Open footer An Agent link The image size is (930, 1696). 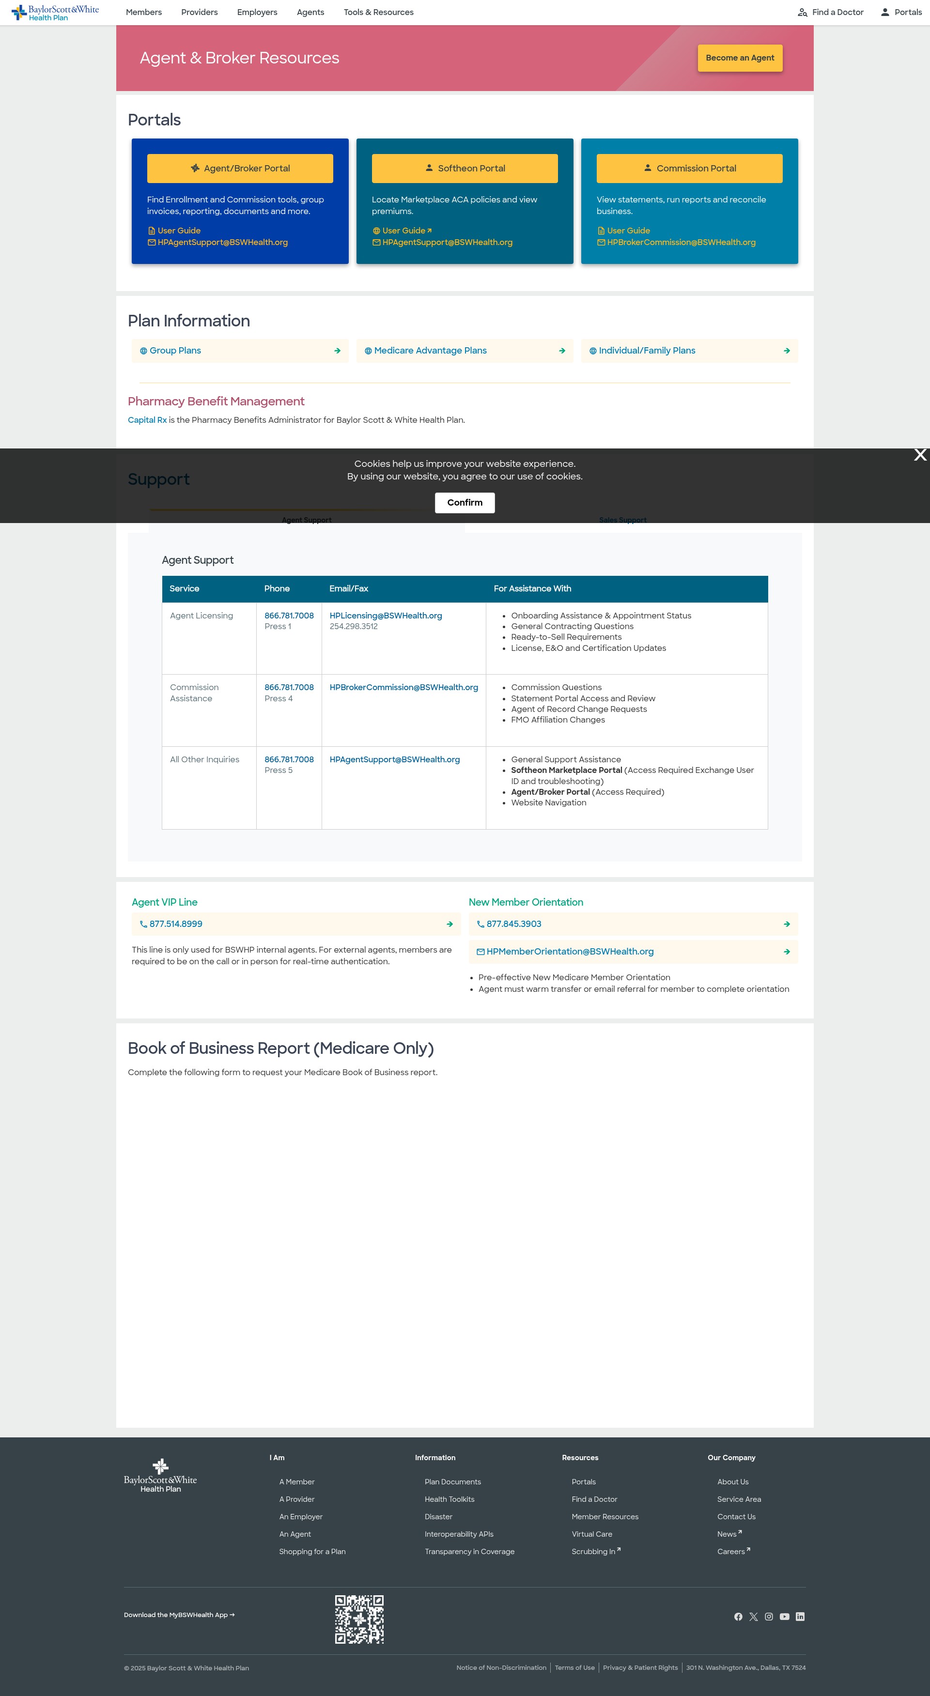[294, 1534]
